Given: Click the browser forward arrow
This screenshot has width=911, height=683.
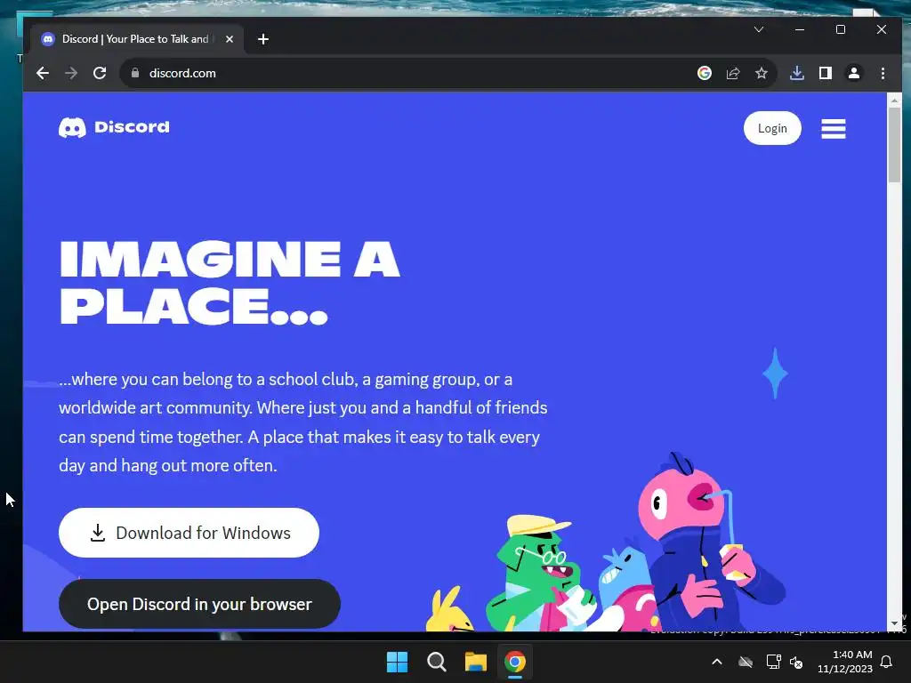Looking at the screenshot, I should [71, 73].
